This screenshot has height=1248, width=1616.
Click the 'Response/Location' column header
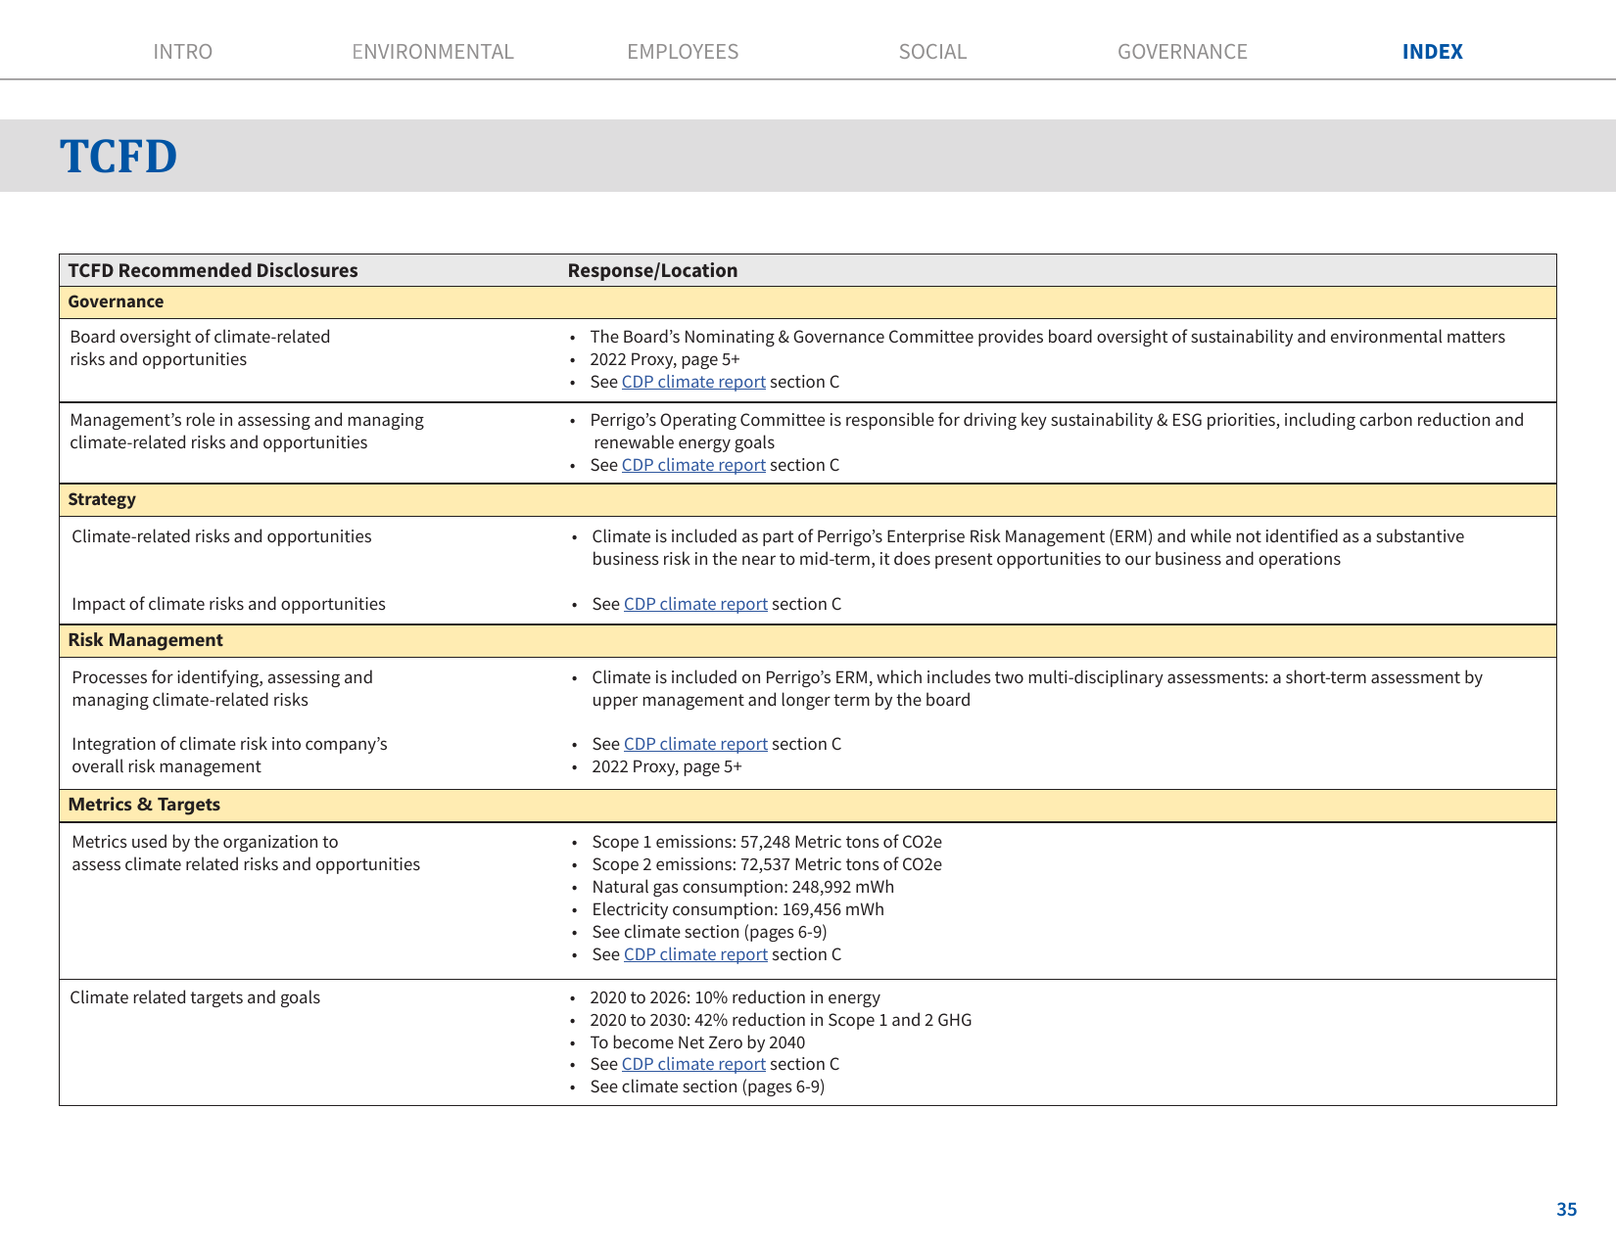coord(652,270)
